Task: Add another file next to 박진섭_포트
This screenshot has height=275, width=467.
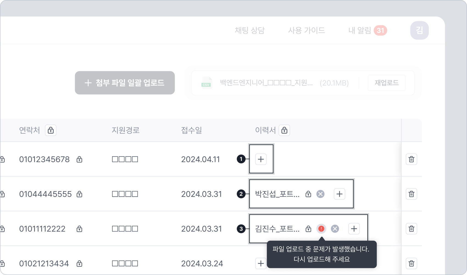Action: tap(340, 194)
